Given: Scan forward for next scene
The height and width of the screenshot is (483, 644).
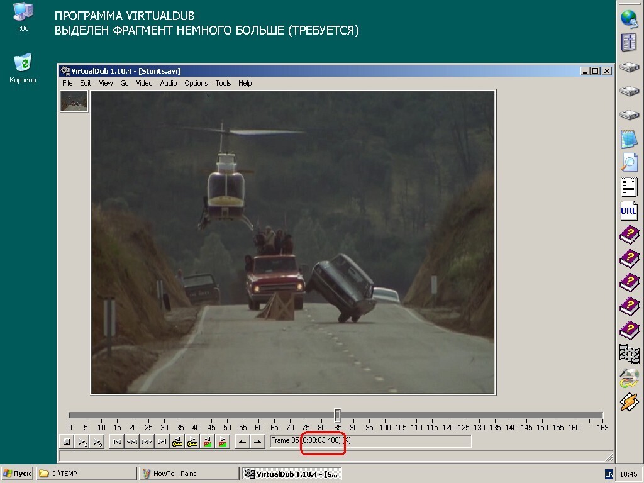Looking at the screenshot, I should pyautogui.click(x=223, y=442).
